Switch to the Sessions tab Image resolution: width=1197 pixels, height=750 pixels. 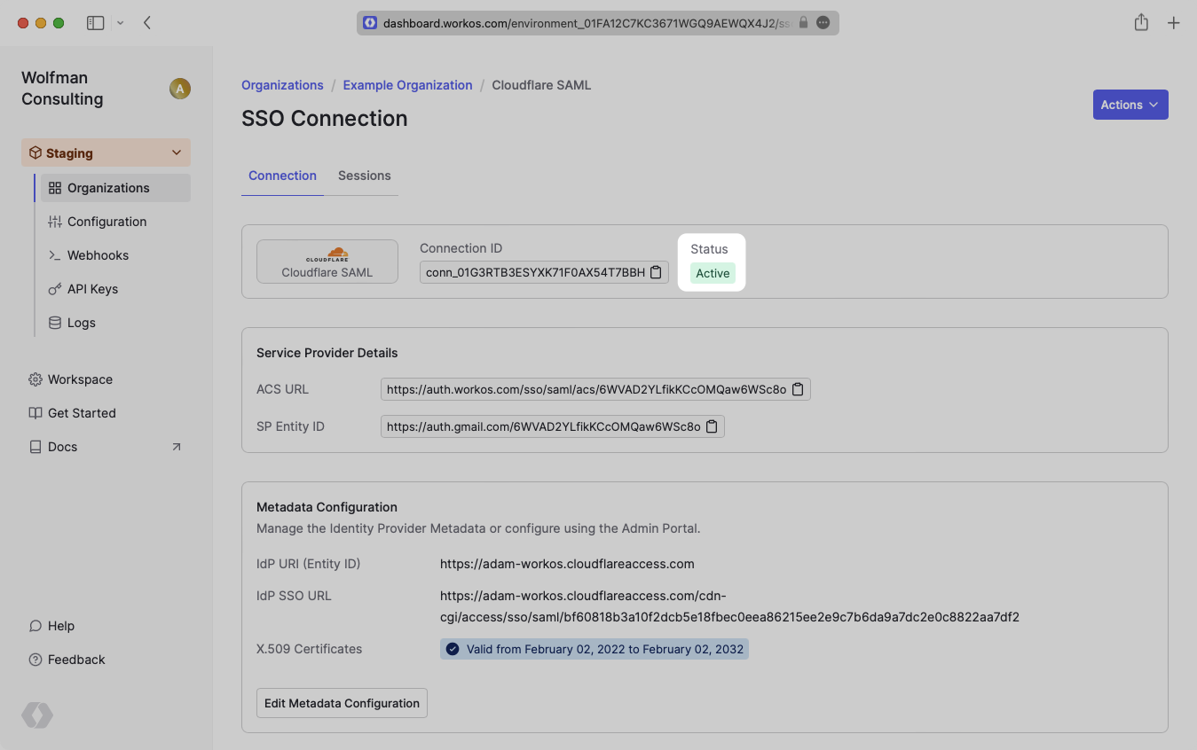tap(364, 176)
